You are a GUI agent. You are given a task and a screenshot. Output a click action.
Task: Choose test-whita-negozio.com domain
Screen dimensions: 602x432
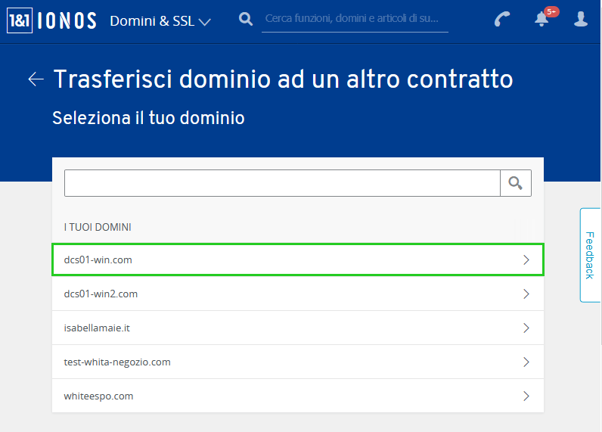298,362
